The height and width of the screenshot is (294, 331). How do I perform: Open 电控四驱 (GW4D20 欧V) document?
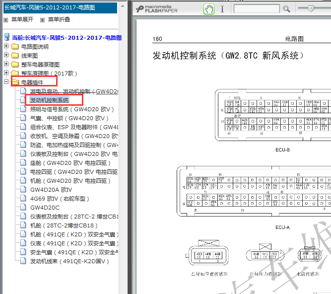click(x=74, y=172)
